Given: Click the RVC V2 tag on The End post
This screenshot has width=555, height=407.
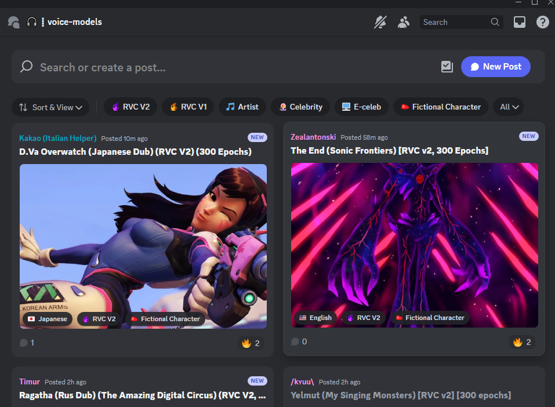Looking at the screenshot, I should [364, 318].
